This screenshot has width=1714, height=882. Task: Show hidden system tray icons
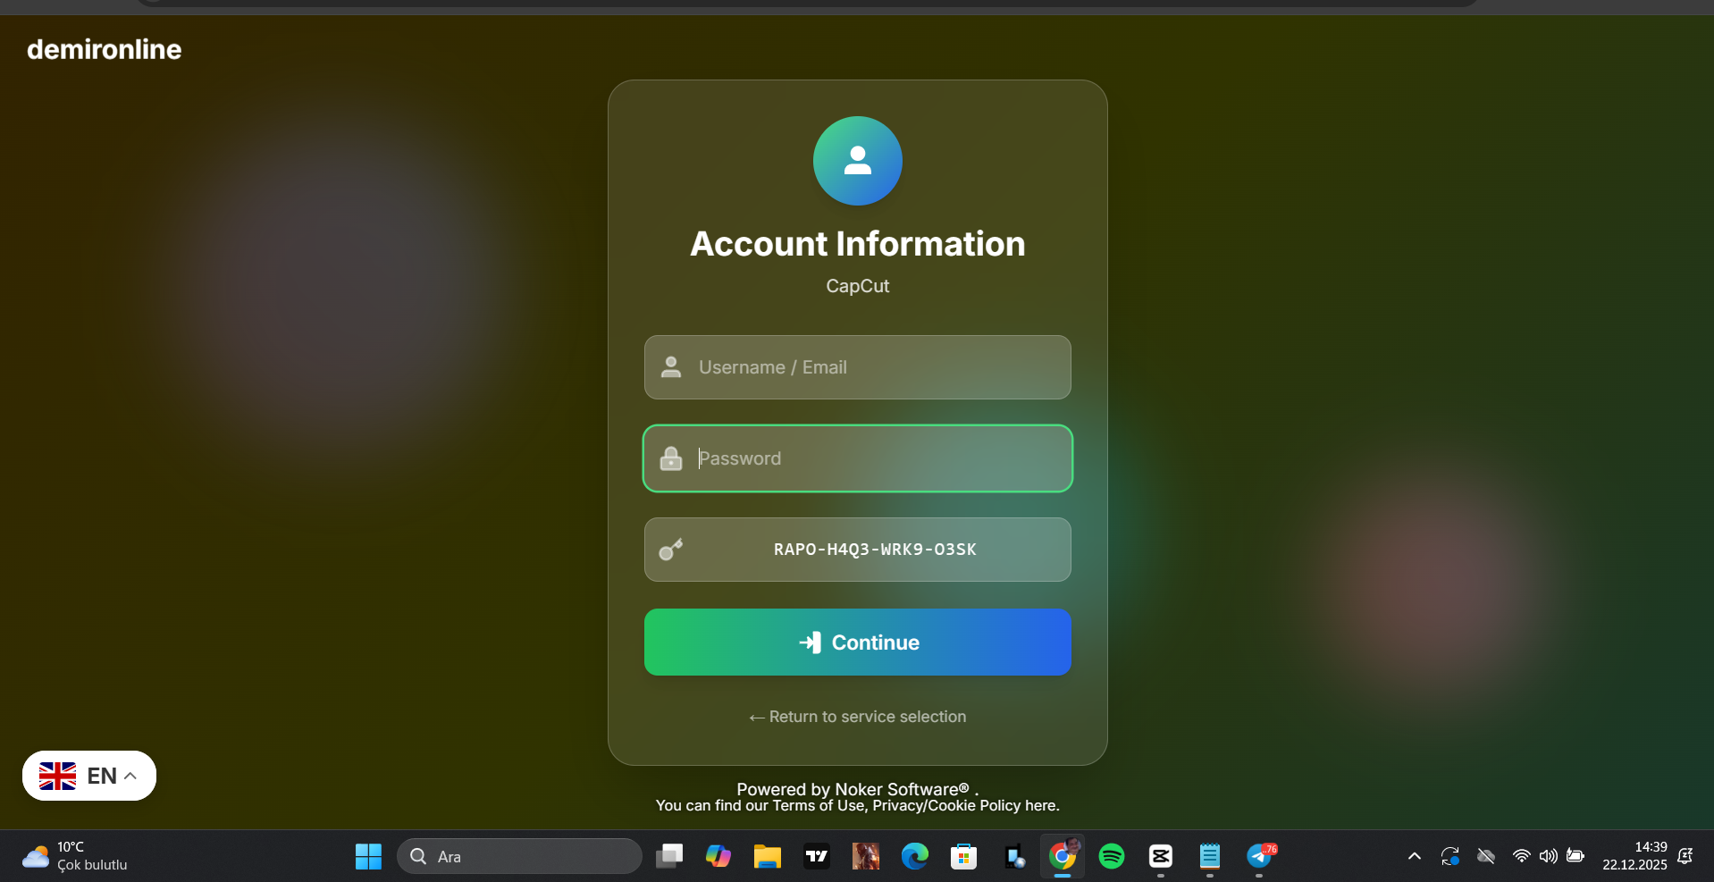[x=1415, y=856]
